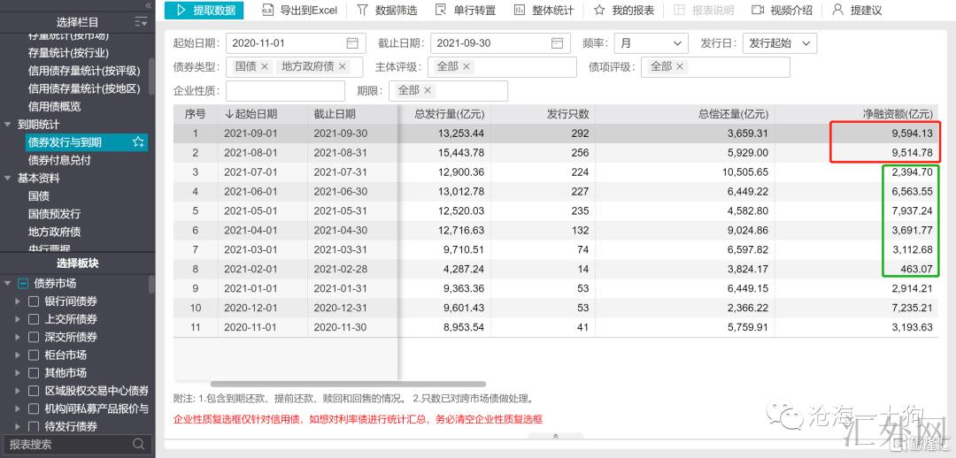
Task: Check the 上交所债券 checkbox
Action: pyautogui.click(x=34, y=319)
